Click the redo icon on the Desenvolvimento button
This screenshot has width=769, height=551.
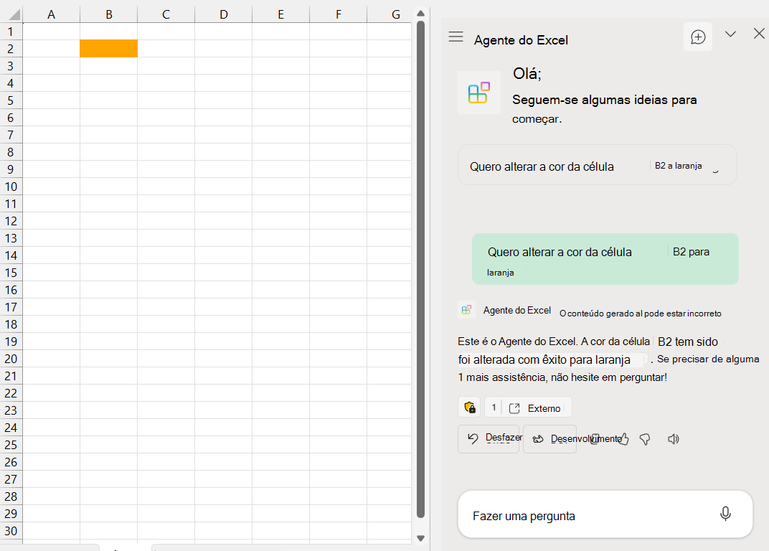click(537, 438)
